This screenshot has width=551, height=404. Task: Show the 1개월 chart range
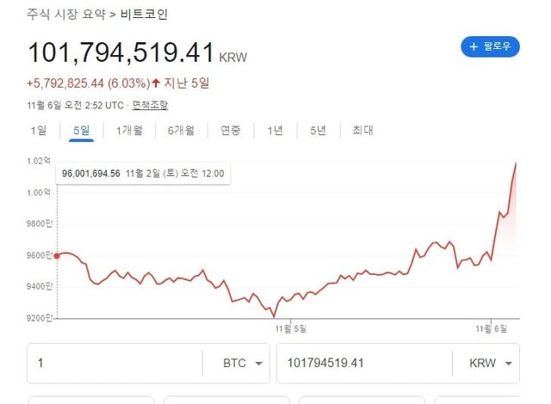(129, 131)
